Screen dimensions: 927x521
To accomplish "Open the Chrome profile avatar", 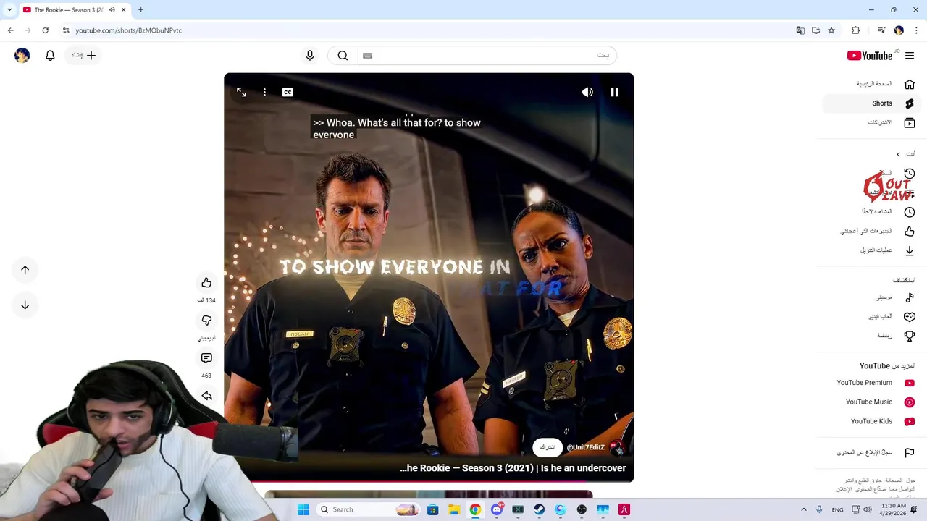I will 899,30.
